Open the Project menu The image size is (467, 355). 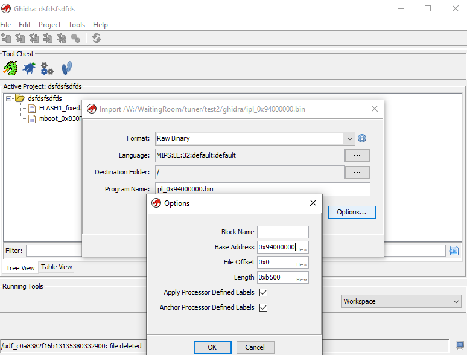pyautogui.click(x=49, y=25)
